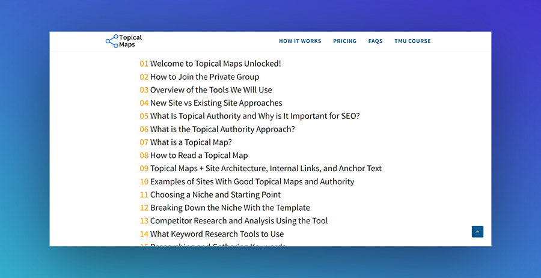
Task: Select lesson 10 Examples of Sites With Good Topical Maps
Action: point(247,181)
